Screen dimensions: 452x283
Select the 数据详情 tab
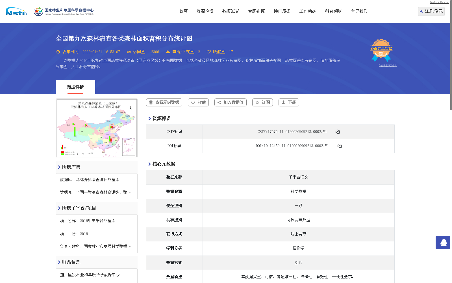click(x=75, y=87)
